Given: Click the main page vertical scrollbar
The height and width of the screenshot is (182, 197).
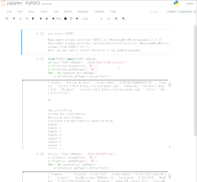Looking at the screenshot, I should point(195,80).
